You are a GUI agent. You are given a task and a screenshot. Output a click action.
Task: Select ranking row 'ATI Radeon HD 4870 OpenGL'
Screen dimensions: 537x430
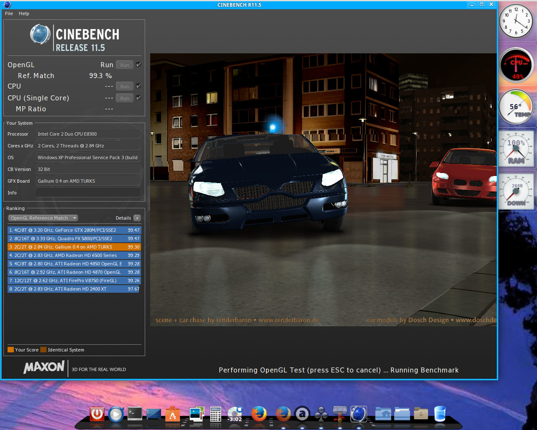pyautogui.click(x=74, y=272)
